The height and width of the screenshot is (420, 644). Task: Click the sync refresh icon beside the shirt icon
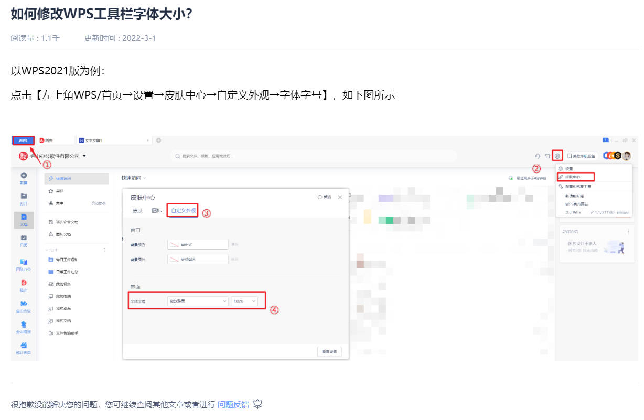point(538,156)
